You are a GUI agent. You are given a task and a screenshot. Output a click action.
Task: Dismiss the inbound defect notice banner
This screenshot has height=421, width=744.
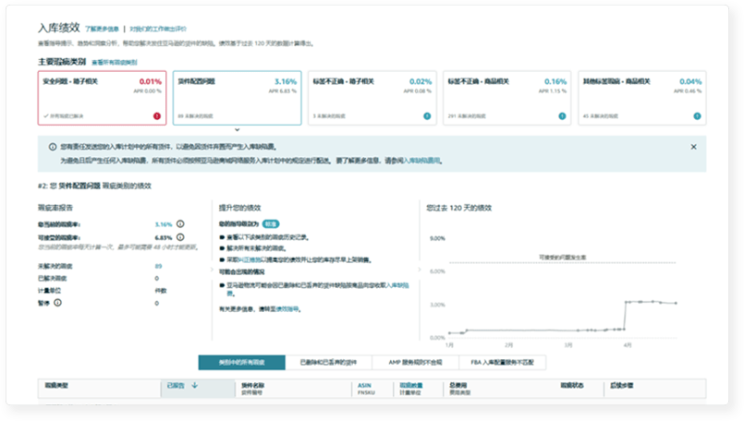point(694,147)
